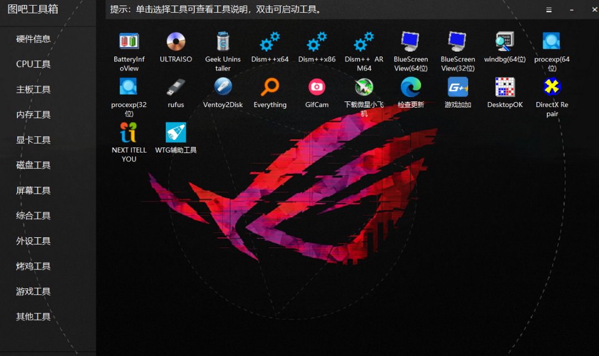The height and width of the screenshot is (356, 599).
Task: Click the Geek Uninstaller icon
Action: (223, 42)
